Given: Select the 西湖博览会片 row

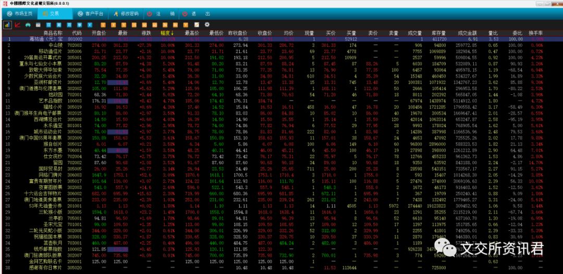Looking at the screenshot, I should [281, 119].
